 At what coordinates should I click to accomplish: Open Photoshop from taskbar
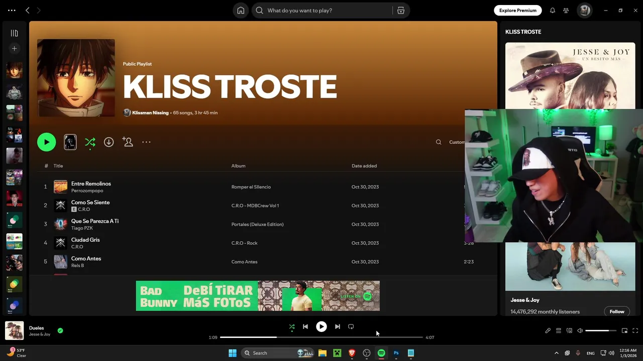pyautogui.click(x=396, y=353)
